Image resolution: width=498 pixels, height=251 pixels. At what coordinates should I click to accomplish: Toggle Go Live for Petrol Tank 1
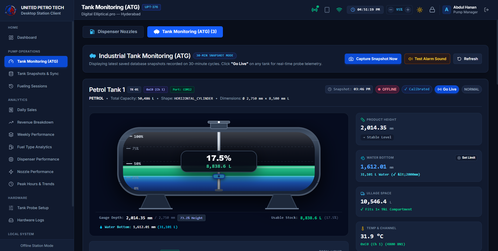(447, 89)
